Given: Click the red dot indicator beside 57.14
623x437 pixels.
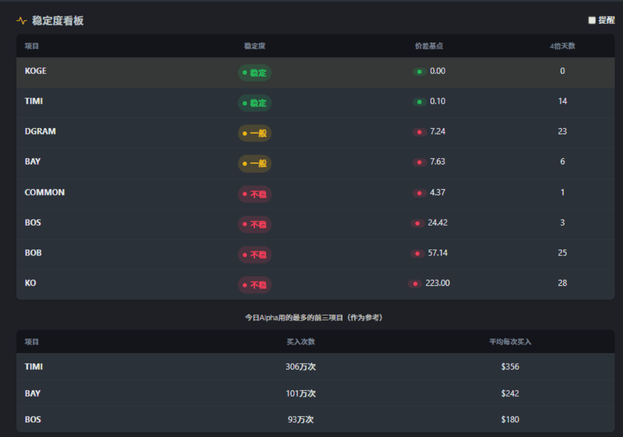Looking at the screenshot, I should pyautogui.click(x=417, y=253).
